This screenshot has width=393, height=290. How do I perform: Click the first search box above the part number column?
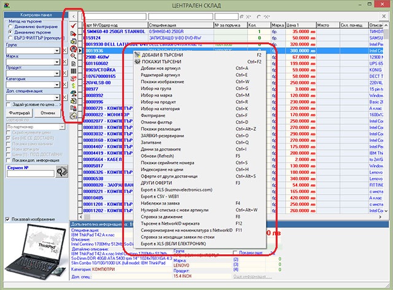coord(114,17)
